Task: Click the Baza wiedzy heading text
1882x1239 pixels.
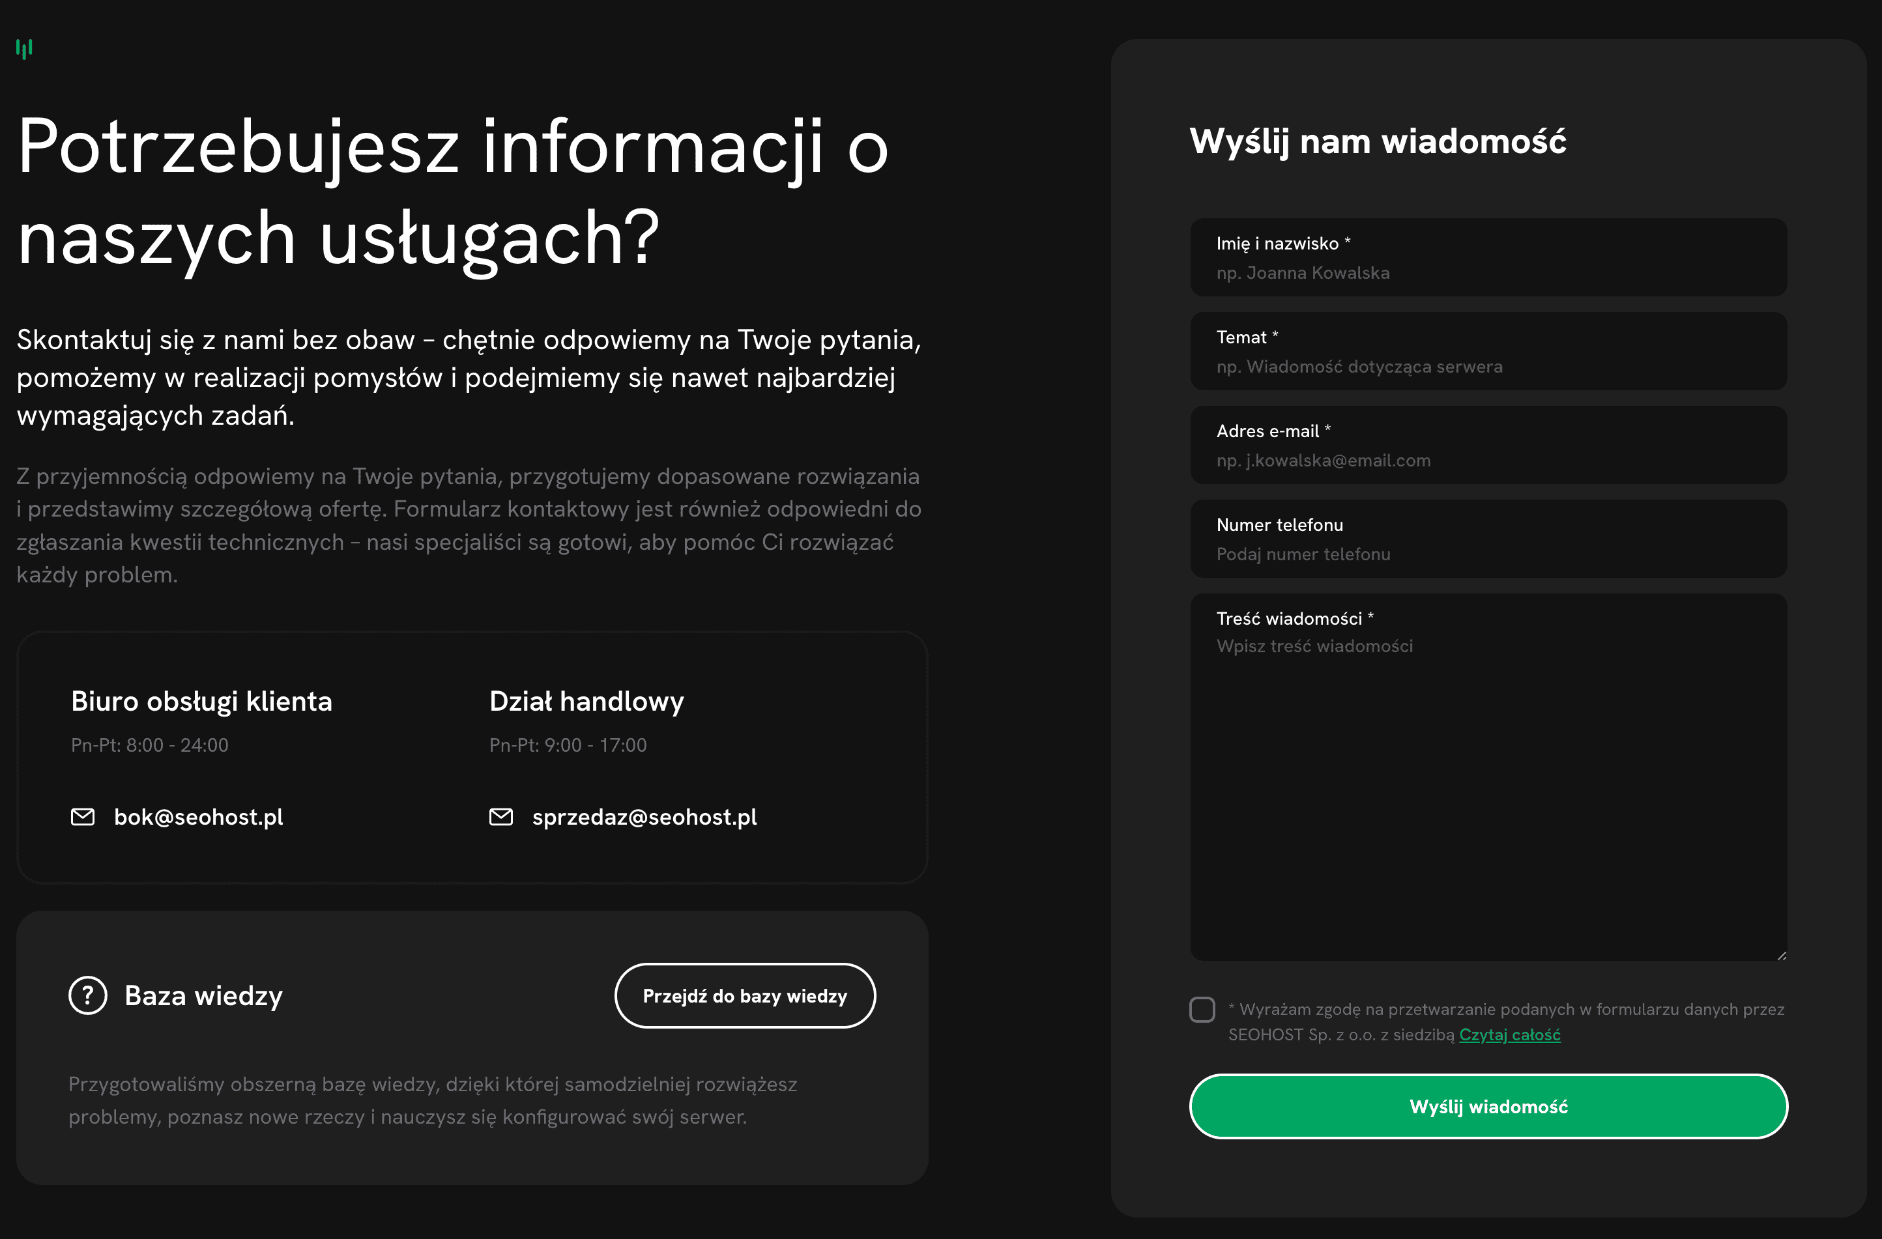Action: (x=203, y=995)
